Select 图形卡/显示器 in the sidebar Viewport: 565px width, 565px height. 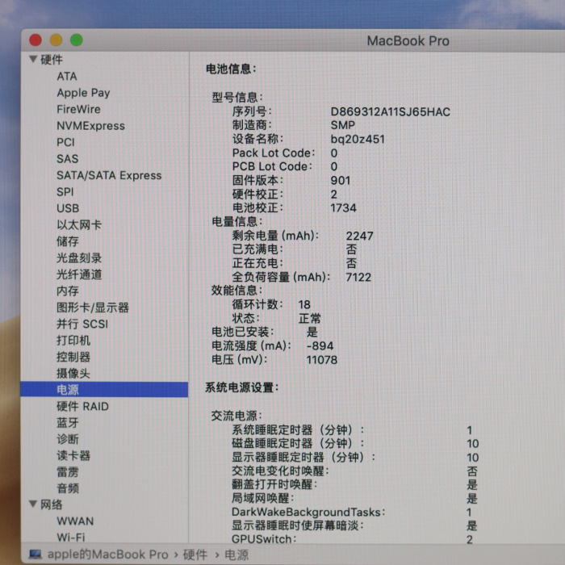pyautogui.click(x=93, y=308)
